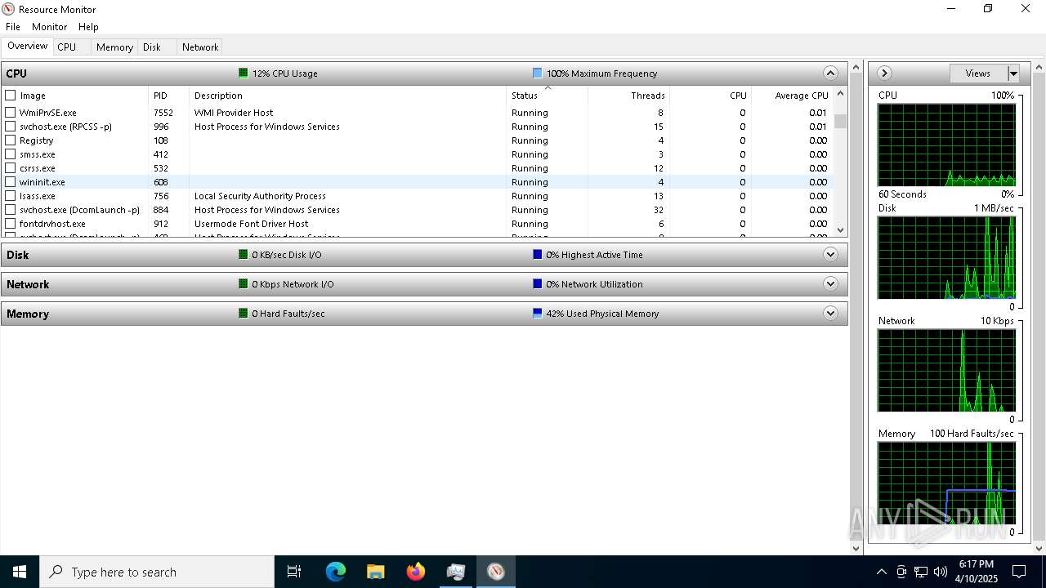Sort processes by Description column header
Viewport: 1046px width, 588px height.
(347, 96)
